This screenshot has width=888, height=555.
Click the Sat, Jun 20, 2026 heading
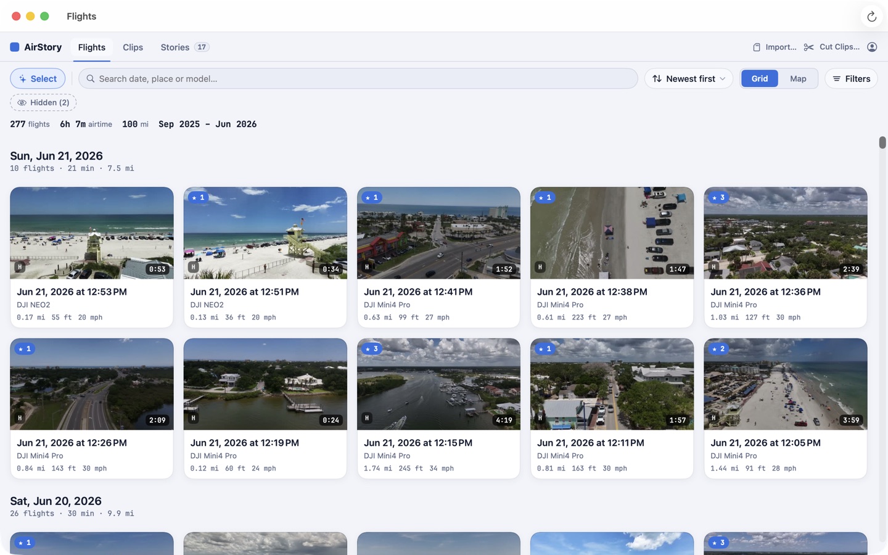55,501
